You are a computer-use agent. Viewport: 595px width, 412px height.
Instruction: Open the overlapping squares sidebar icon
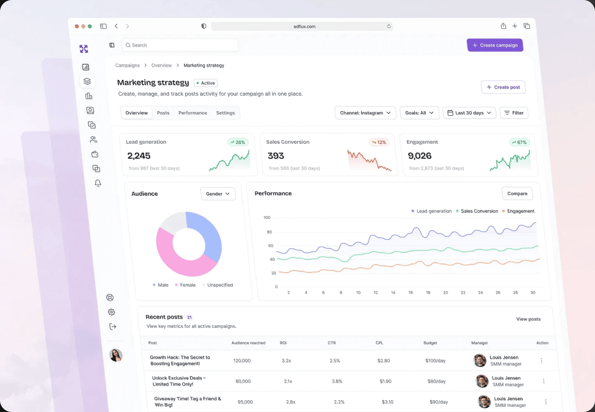pos(96,168)
